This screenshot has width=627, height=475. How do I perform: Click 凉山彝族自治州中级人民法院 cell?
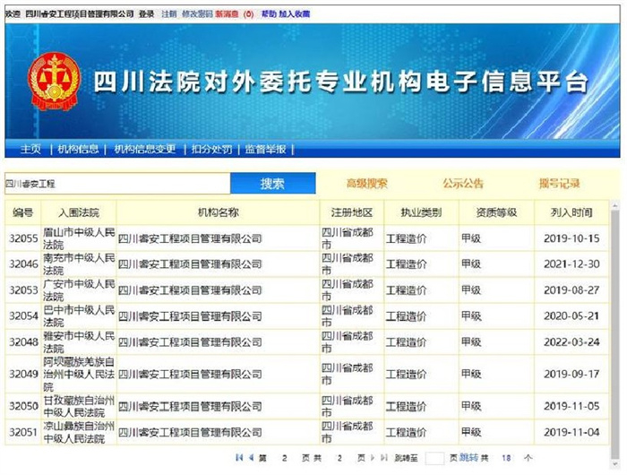coord(79,432)
